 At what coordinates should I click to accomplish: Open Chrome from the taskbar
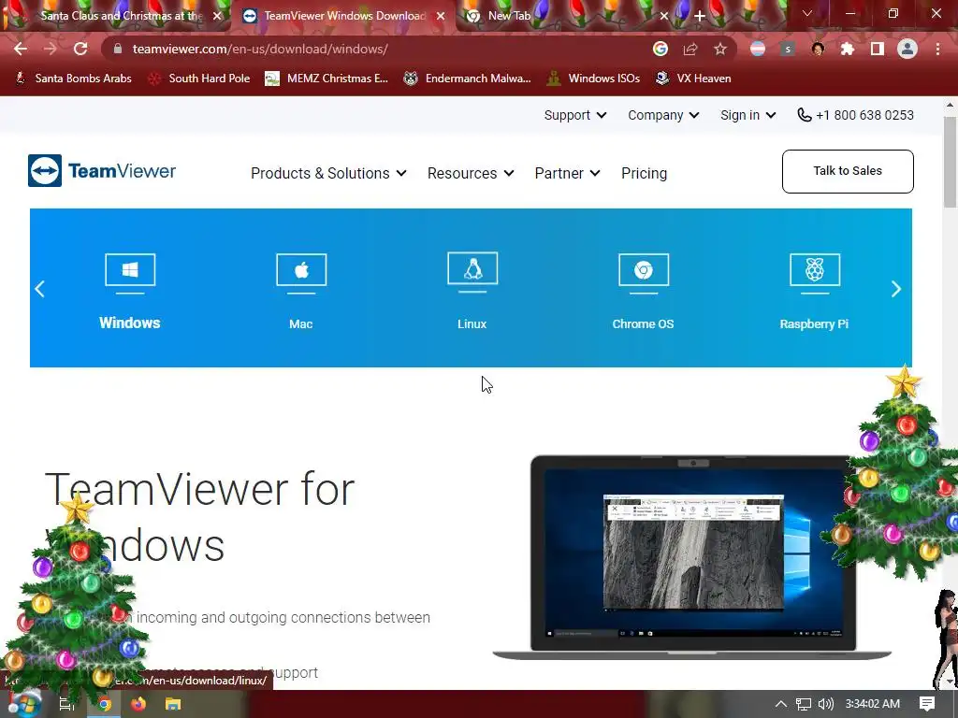[x=105, y=704]
